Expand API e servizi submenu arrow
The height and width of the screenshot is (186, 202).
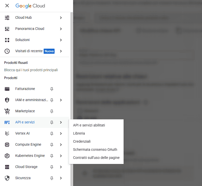click(61, 122)
